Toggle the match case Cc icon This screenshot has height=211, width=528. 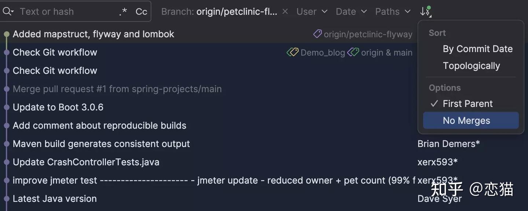click(141, 11)
